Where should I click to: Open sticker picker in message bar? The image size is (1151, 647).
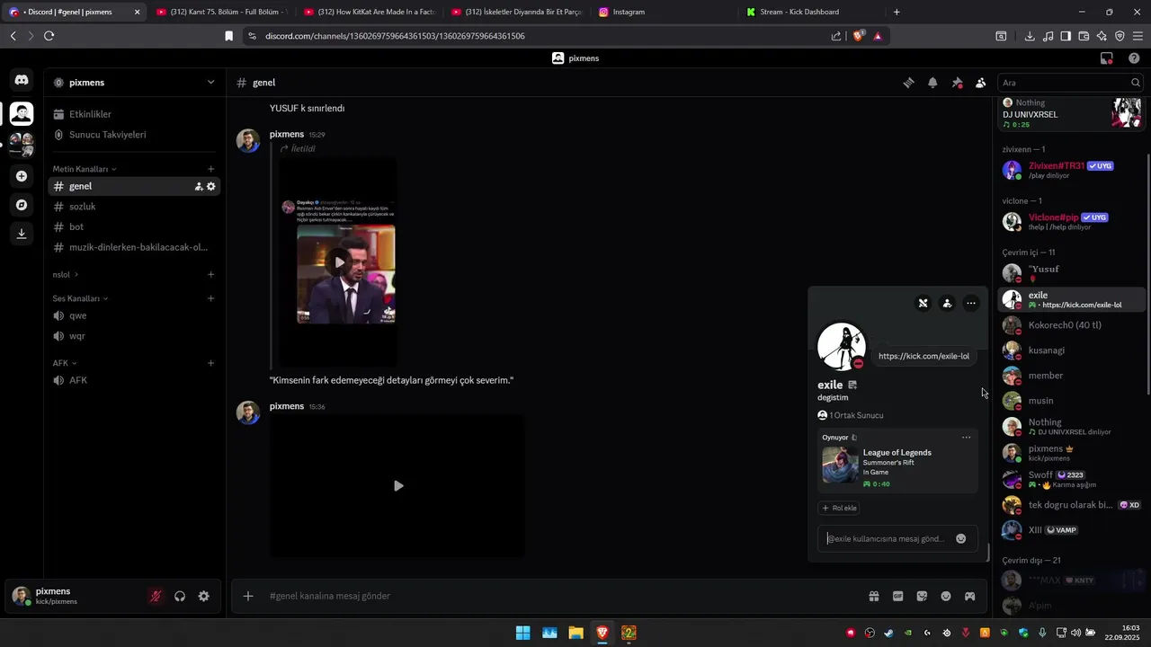922,596
